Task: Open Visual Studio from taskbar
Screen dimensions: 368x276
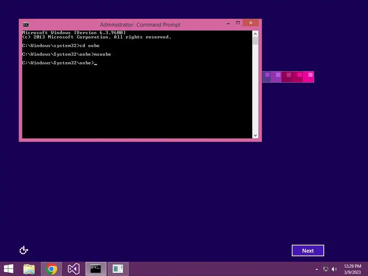Action: point(73,269)
